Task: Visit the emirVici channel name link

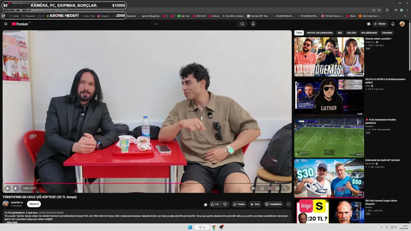Action: point(16,203)
